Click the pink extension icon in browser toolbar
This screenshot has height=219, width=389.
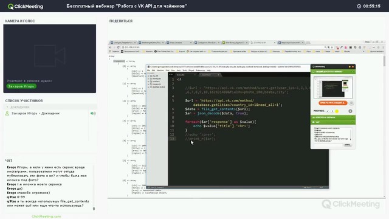click(x=346, y=47)
